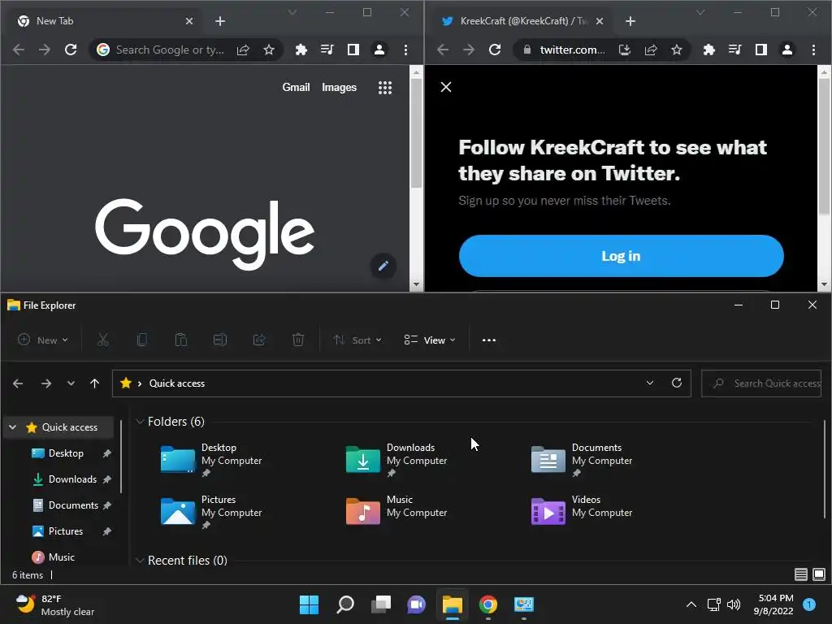Open the side panel in New Tab window
Viewport: 832px width, 624px height.
point(353,50)
